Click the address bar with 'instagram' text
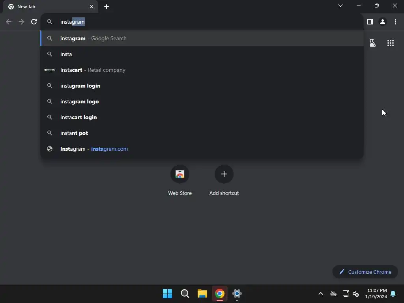404x303 pixels. [202, 22]
